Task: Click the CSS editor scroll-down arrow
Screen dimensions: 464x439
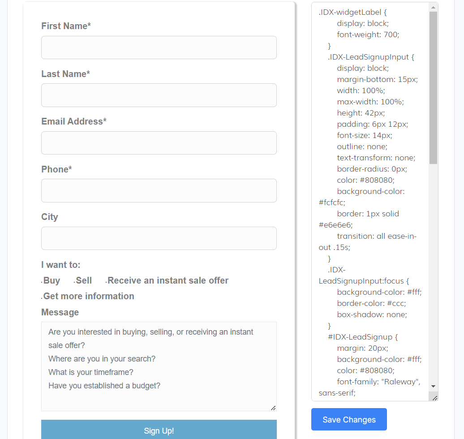Action: (x=433, y=386)
